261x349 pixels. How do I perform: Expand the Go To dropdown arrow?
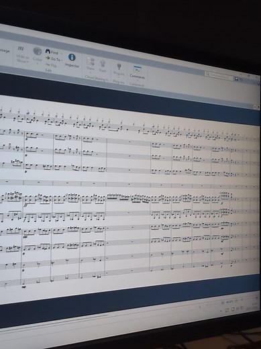[62, 60]
